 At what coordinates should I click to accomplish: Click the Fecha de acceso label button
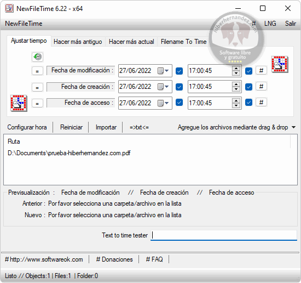point(80,103)
